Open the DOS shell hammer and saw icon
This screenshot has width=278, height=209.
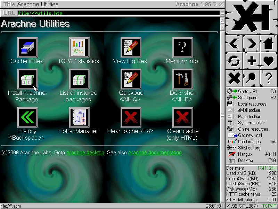pos(183,79)
